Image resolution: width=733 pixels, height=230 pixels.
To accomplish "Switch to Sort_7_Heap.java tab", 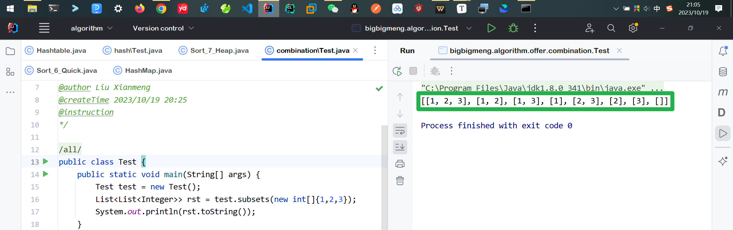I will 214,51.
